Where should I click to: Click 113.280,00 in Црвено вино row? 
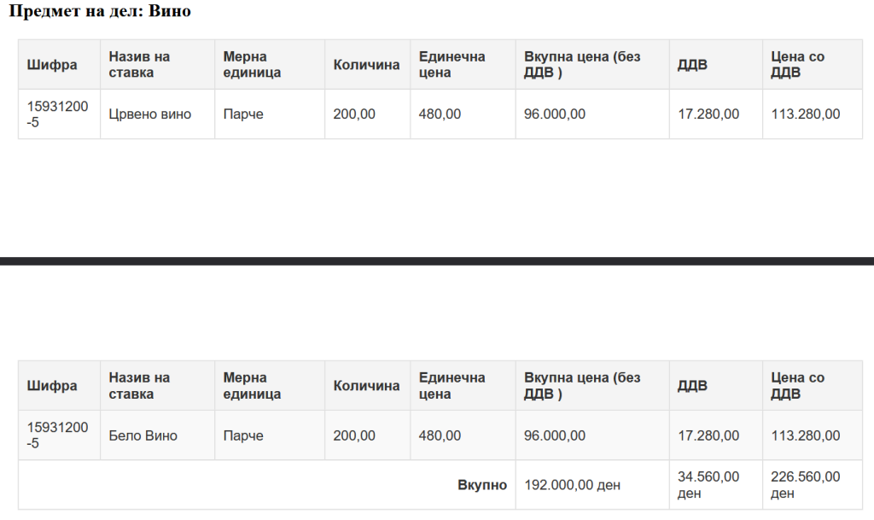click(x=805, y=114)
